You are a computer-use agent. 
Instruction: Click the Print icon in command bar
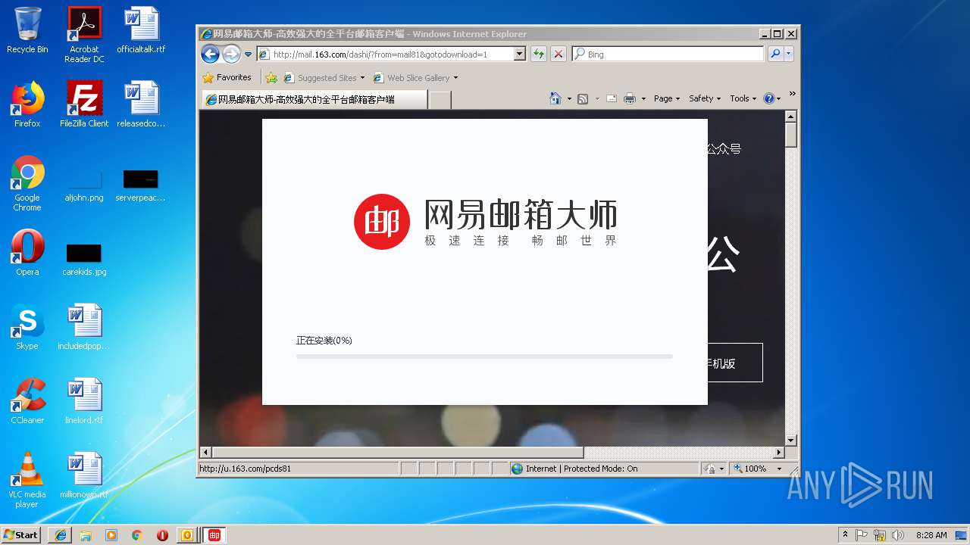(630, 98)
